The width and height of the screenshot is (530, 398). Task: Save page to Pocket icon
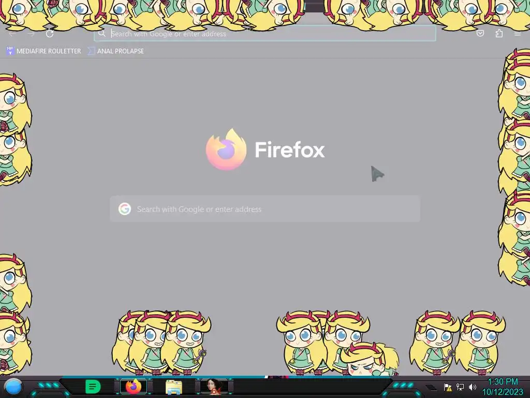coord(480,33)
